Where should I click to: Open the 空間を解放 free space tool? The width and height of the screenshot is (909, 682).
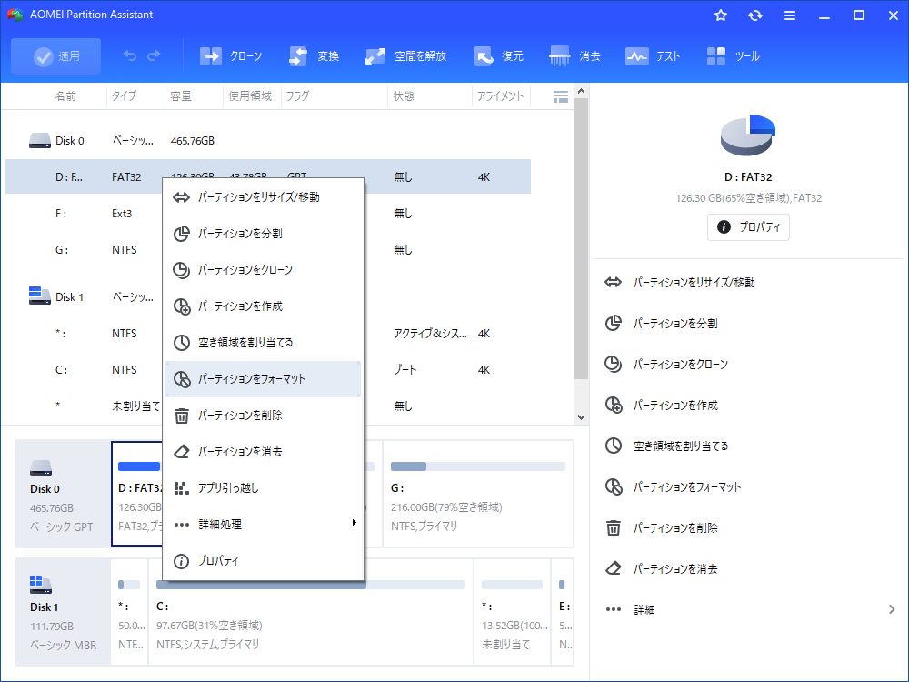[405, 56]
